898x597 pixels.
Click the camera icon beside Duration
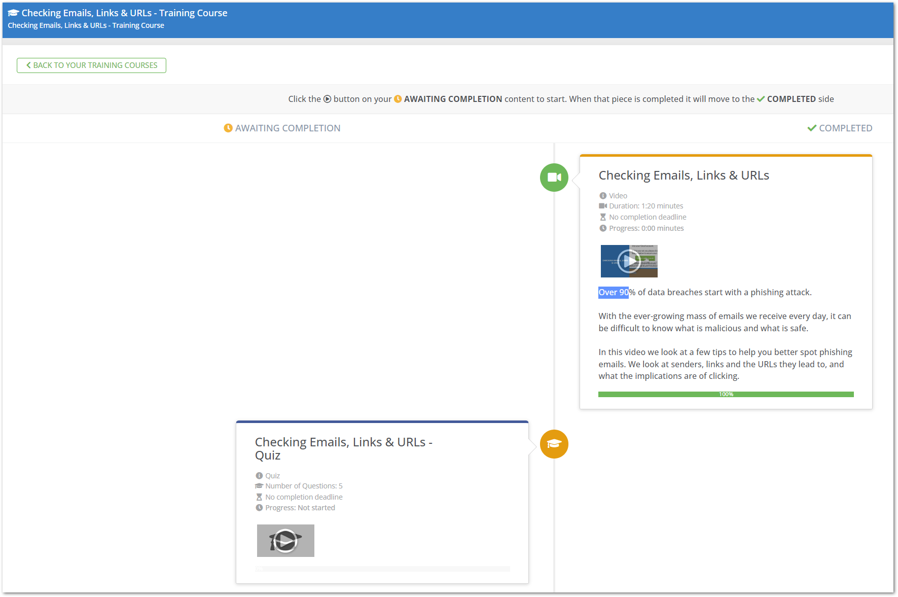(603, 206)
